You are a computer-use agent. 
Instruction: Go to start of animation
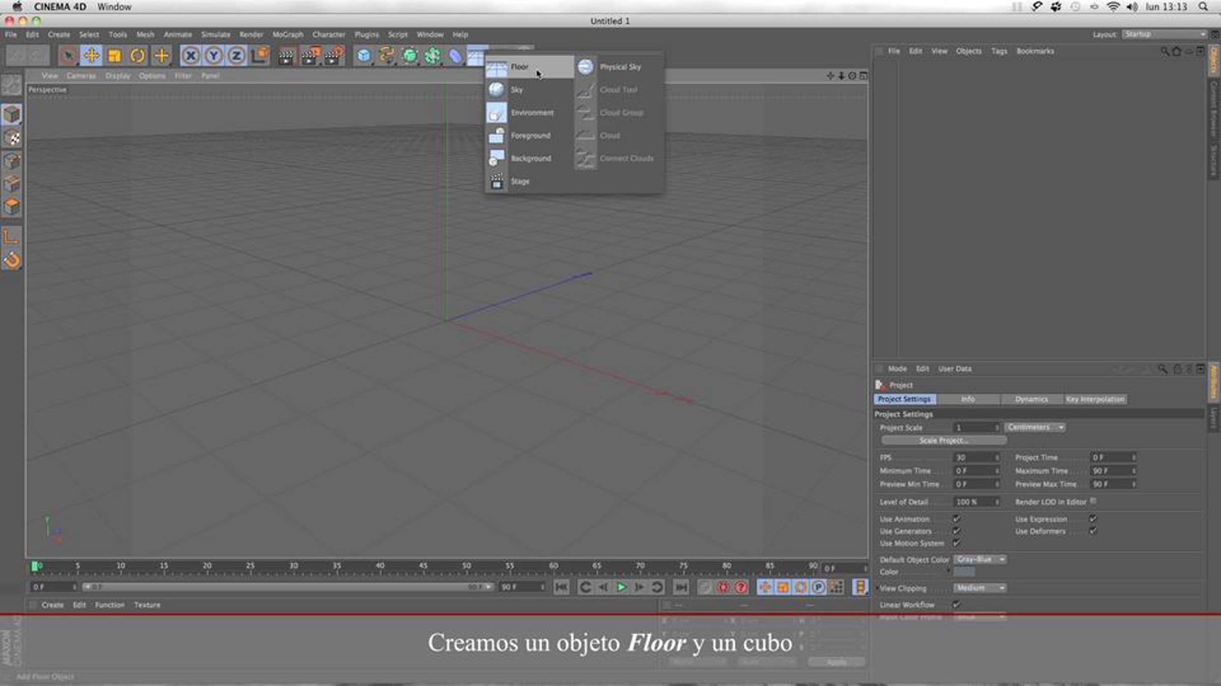pos(562,587)
